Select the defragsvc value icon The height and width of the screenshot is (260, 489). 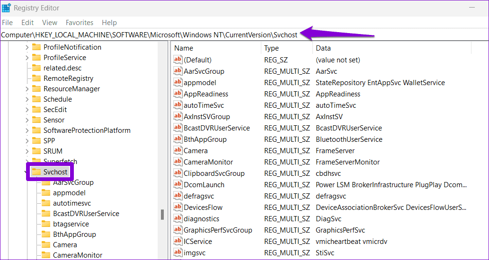178,196
